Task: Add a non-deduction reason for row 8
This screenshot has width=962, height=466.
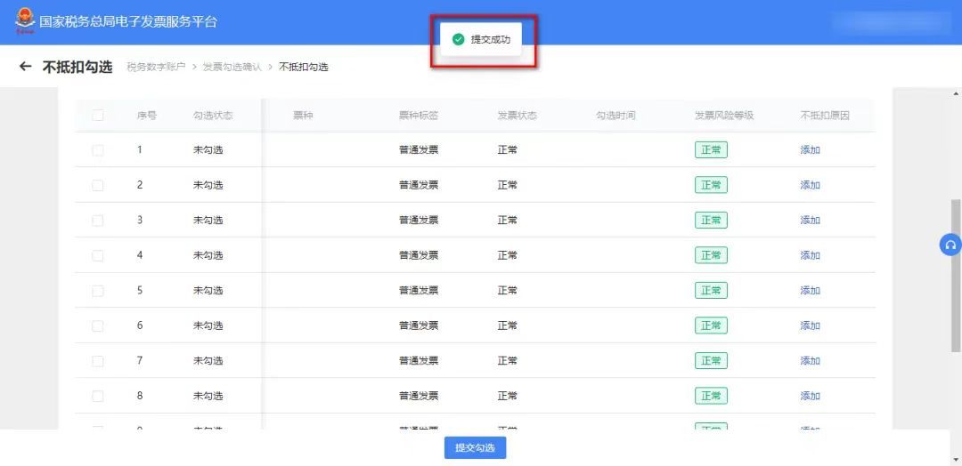Action: coord(810,397)
